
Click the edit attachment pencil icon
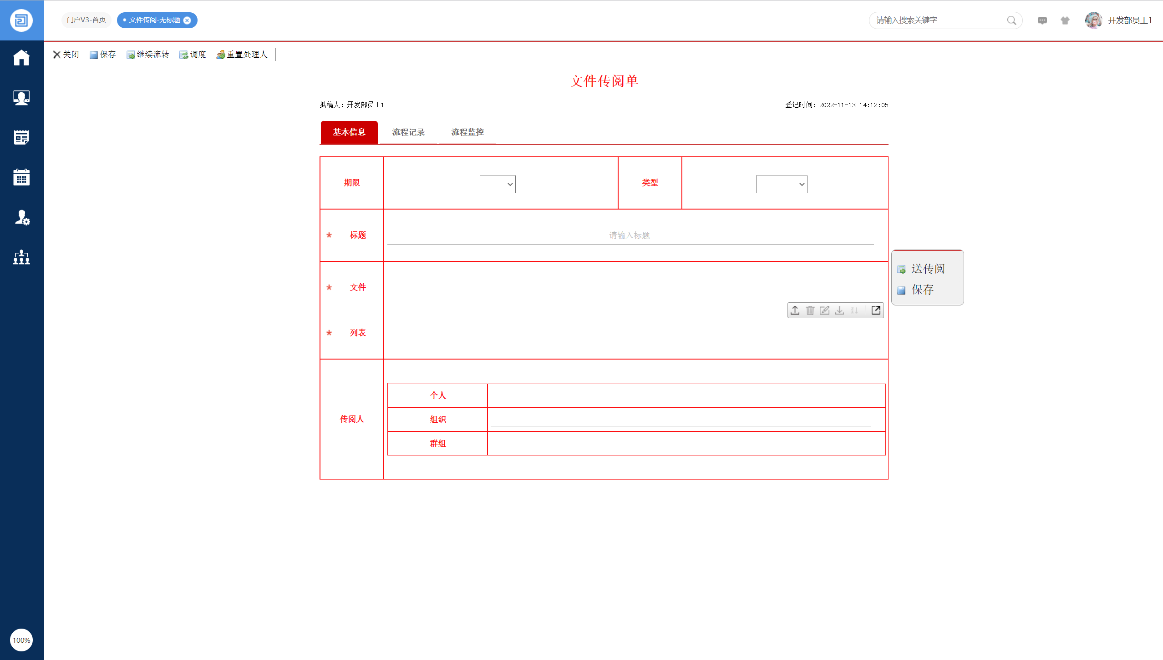824,310
